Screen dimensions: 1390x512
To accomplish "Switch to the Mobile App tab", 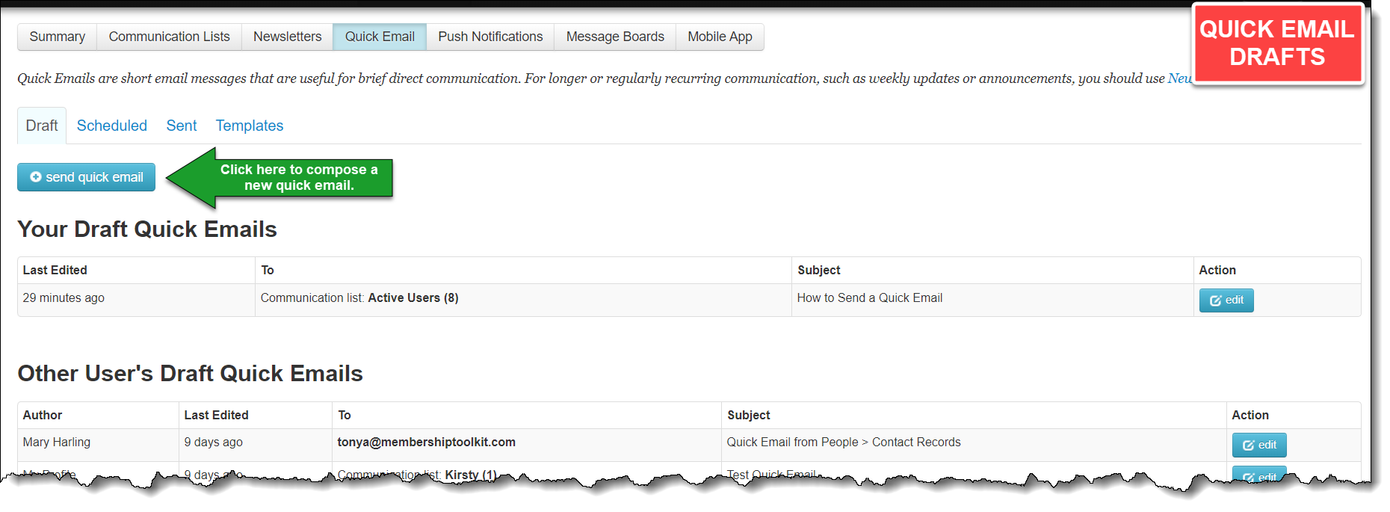I will pyautogui.click(x=720, y=37).
